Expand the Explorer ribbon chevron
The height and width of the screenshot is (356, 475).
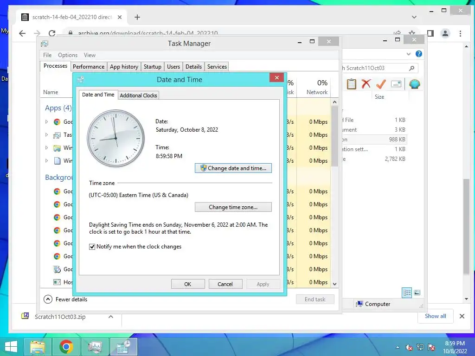coord(408,54)
